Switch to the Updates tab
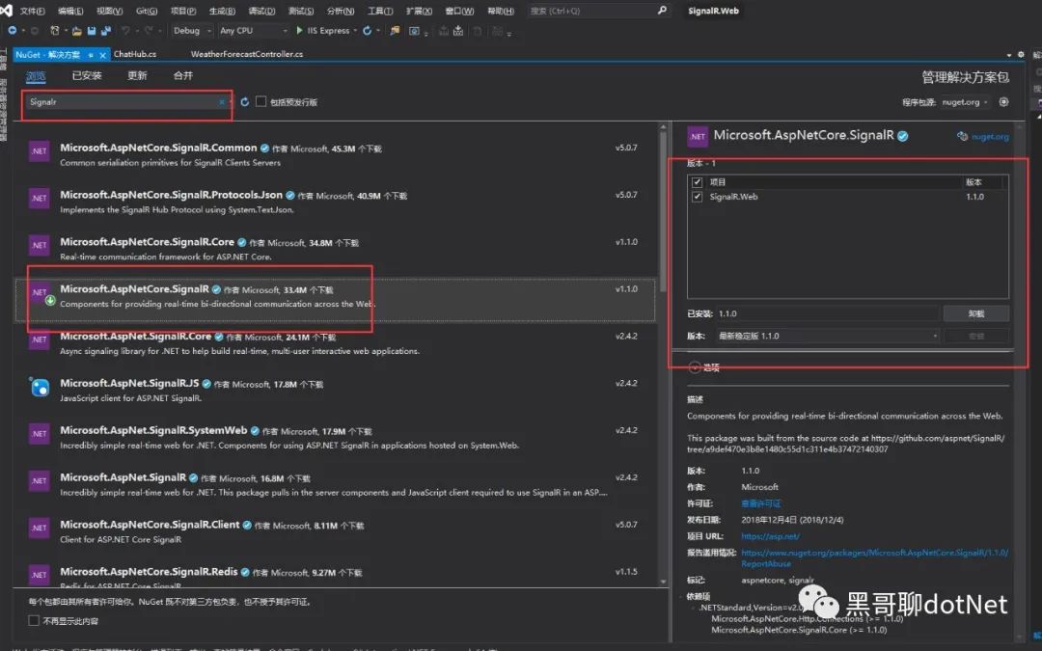 click(x=137, y=76)
